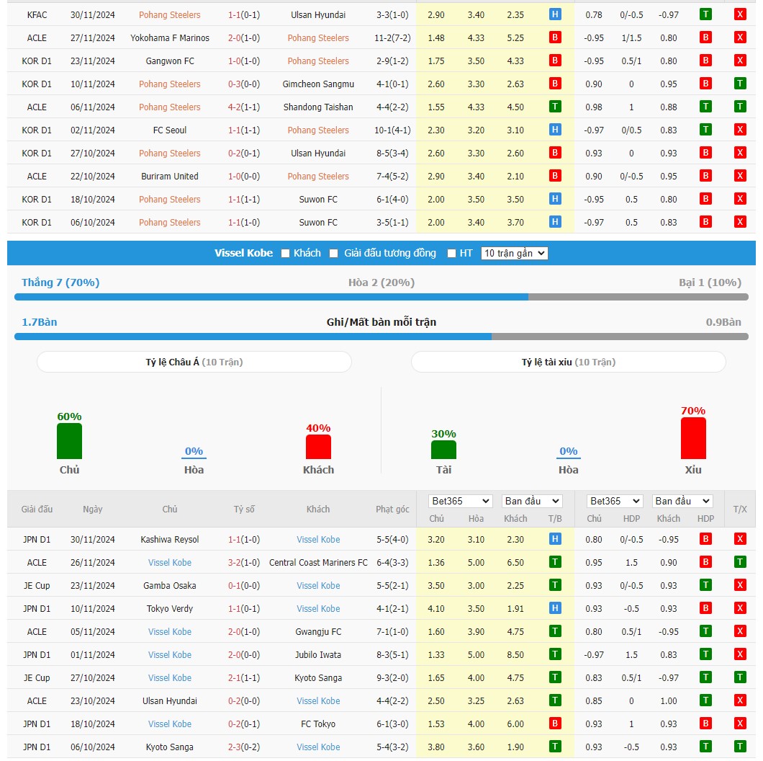Toggle the HT checkbox

(x=451, y=254)
